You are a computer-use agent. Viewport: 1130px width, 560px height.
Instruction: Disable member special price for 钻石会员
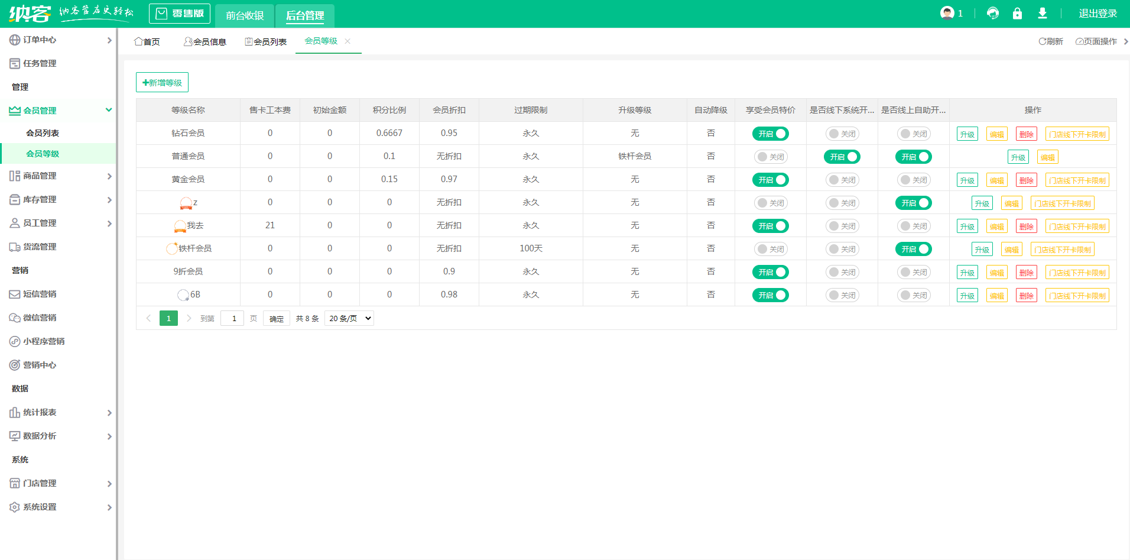tap(770, 134)
